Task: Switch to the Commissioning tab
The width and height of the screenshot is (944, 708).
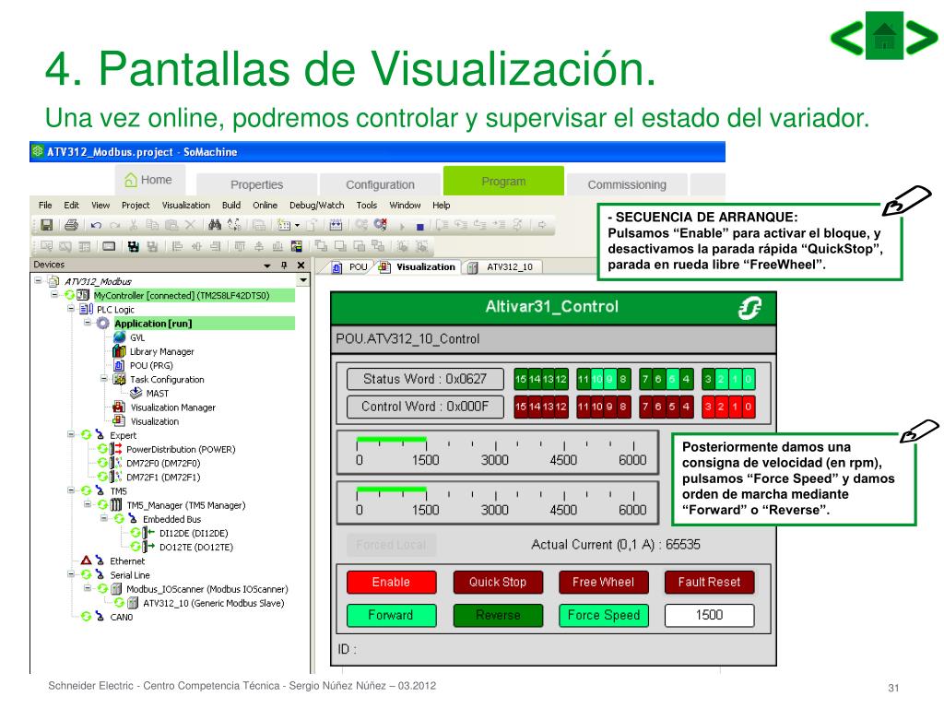Action: click(x=627, y=184)
